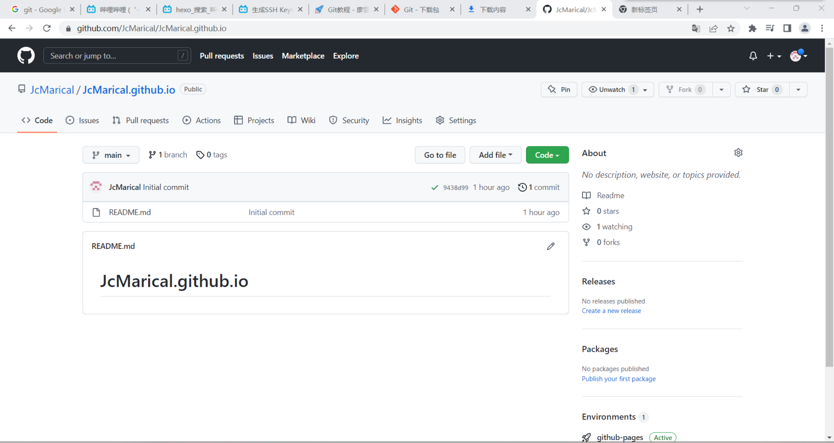Select the Code tab

[37, 120]
